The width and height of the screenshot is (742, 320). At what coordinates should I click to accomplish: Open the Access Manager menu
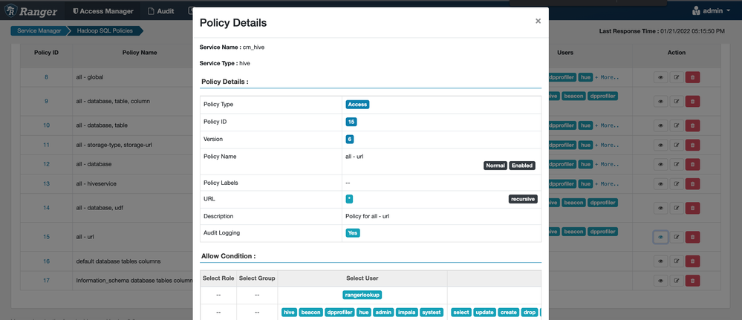tap(103, 11)
